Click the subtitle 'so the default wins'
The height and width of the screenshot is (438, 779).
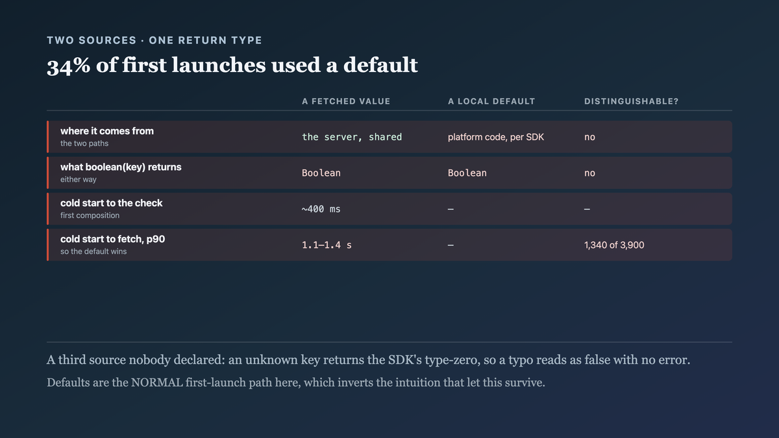93,251
